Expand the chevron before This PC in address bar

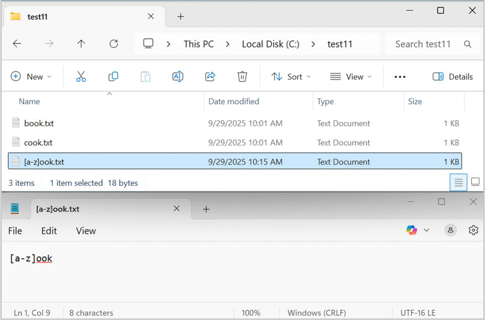[169, 44]
